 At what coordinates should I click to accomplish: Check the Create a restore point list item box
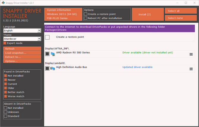(x=47, y=38)
